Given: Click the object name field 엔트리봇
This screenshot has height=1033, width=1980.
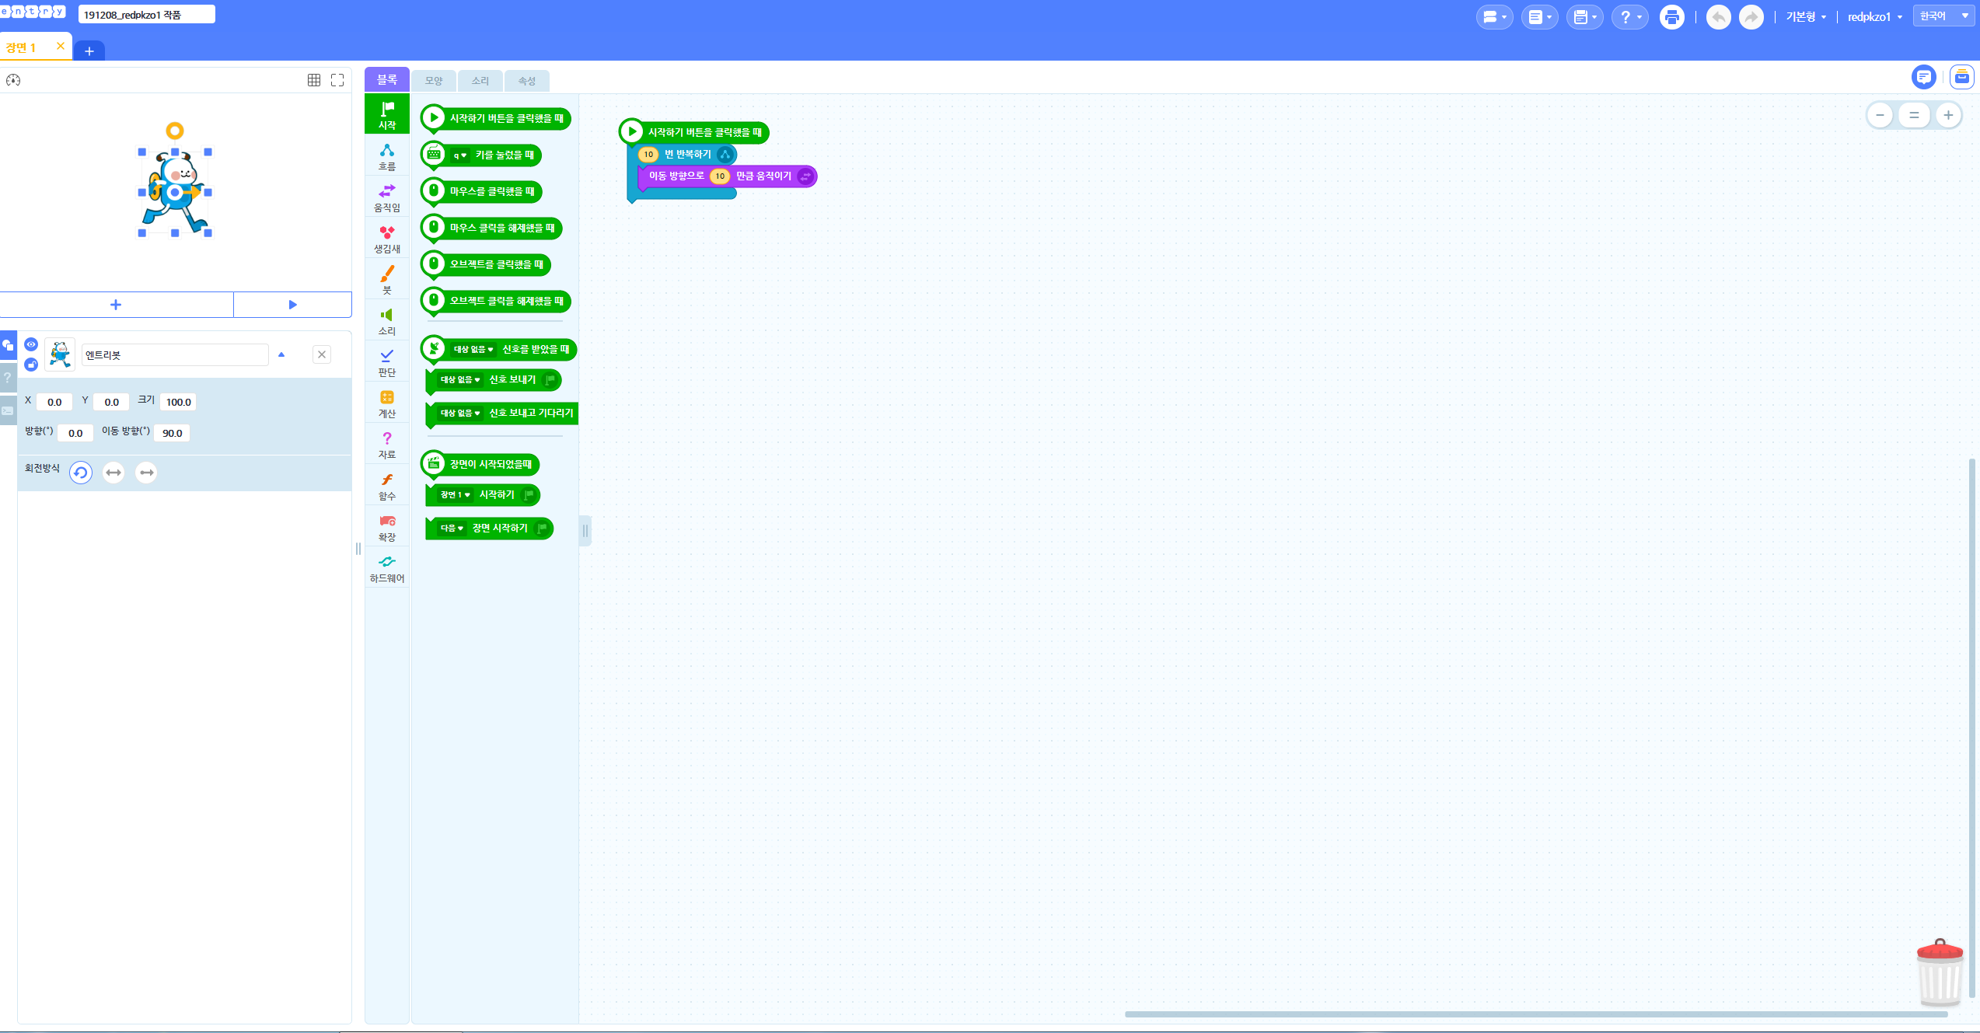Looking at the screenshot, I should click(175, 355).
